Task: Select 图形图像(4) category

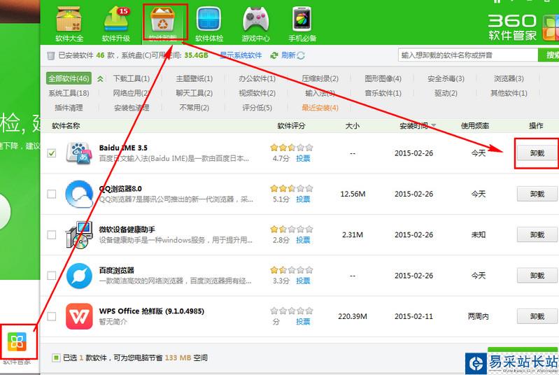Action: 383,78
